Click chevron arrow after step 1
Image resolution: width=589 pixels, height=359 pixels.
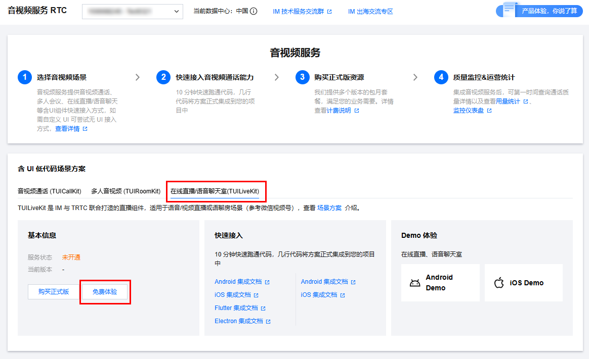click(138, 77)
